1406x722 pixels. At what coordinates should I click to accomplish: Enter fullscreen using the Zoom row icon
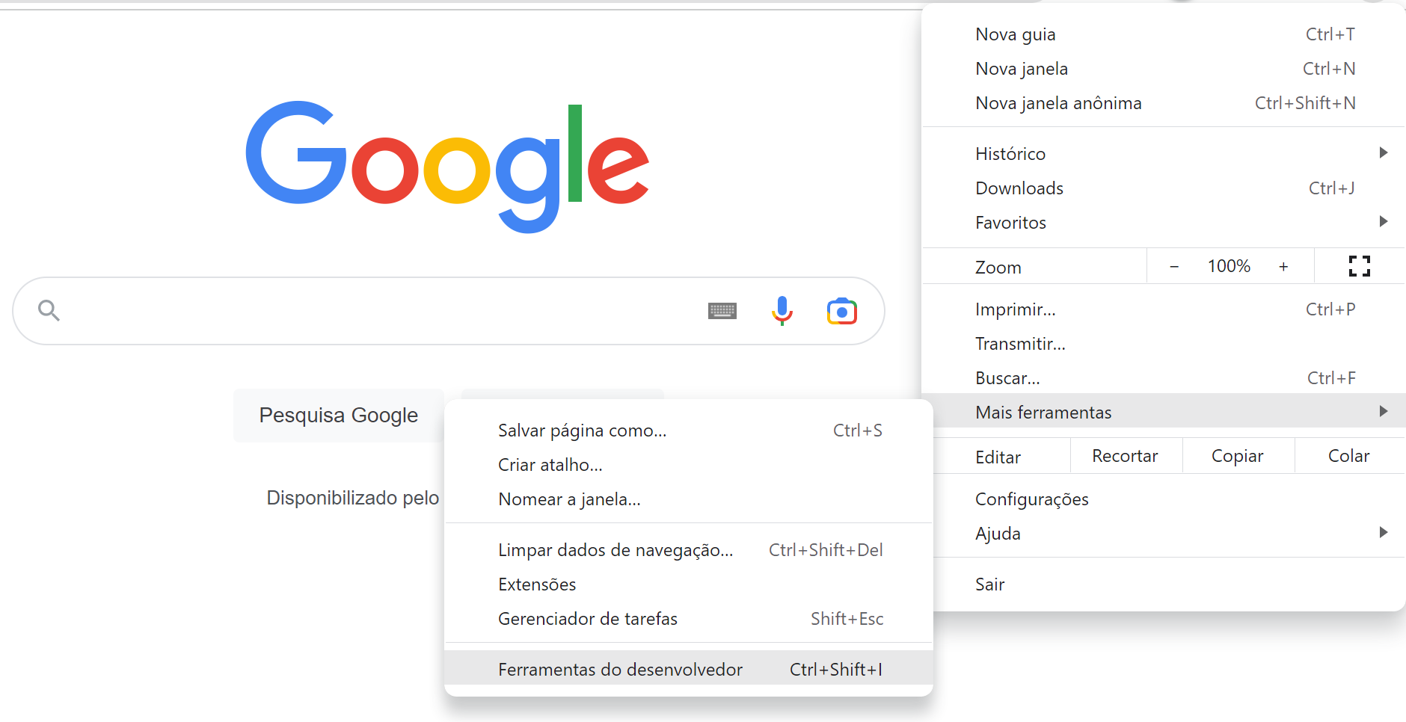pyautogui.click(x=1359, y=266)
